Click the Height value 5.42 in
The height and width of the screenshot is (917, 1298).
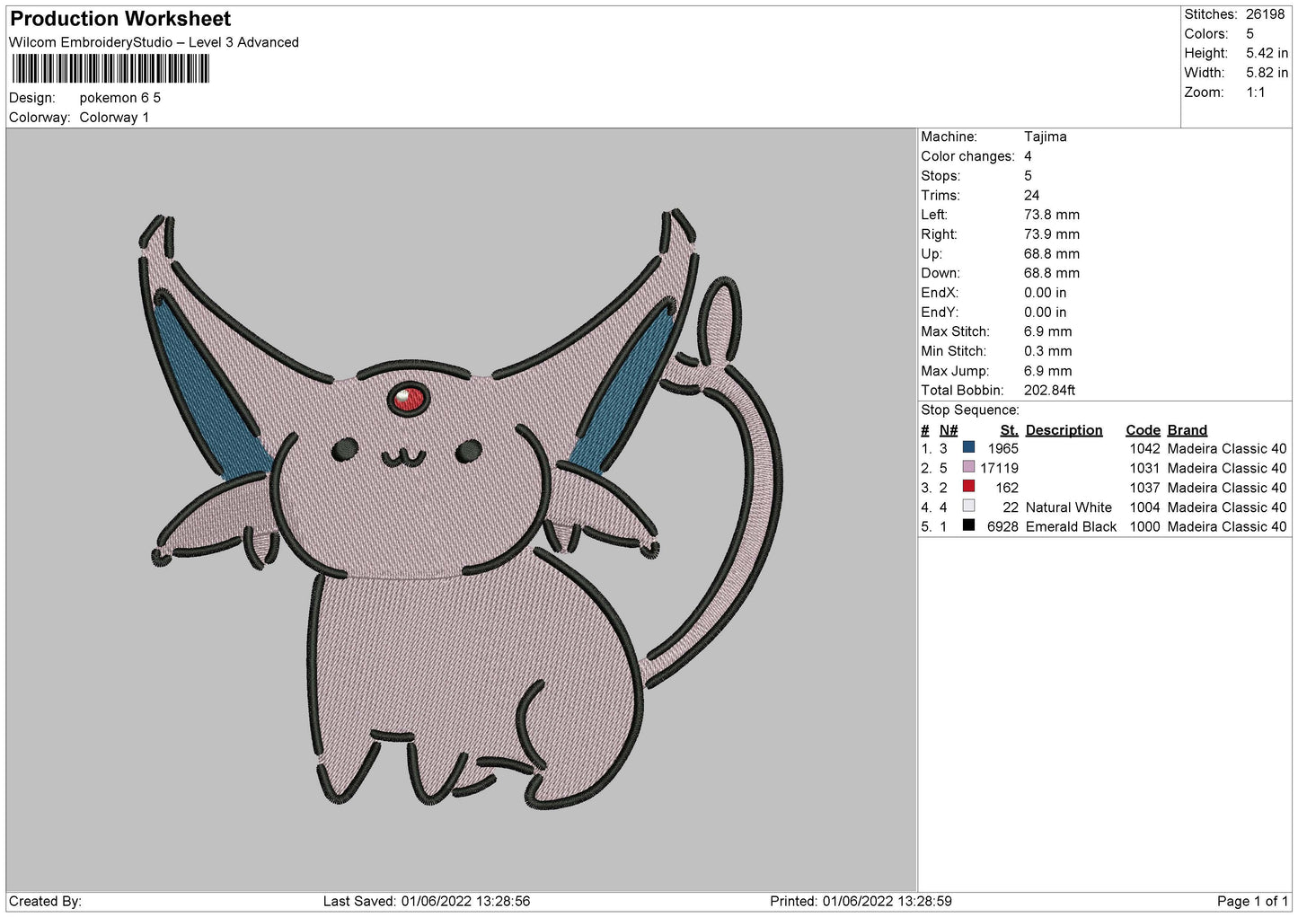pyautogui.click(x=1267, y=53)
